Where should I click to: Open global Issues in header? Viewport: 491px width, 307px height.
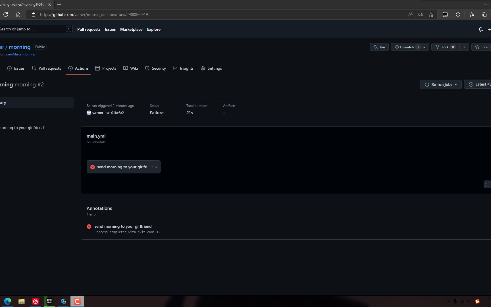point(110,29)
